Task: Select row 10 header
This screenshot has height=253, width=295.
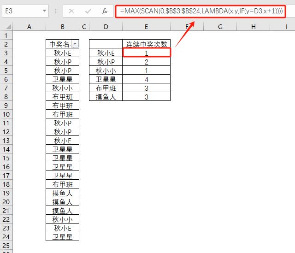Action: (x=6, y=114)
